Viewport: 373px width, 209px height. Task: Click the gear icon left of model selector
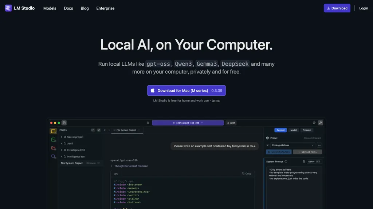(148, 123)
